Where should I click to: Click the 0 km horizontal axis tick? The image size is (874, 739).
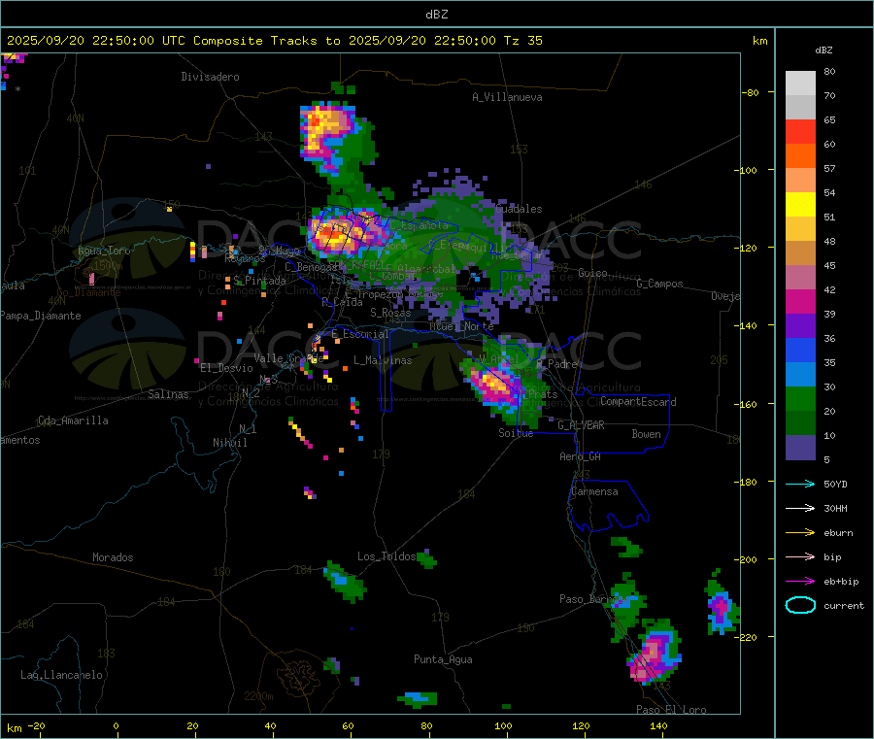tap(116, 726)
